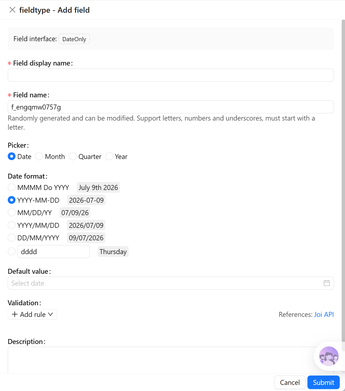Click the Field name input box
Viewport: 345px width, 391px height.
[171, 107]
